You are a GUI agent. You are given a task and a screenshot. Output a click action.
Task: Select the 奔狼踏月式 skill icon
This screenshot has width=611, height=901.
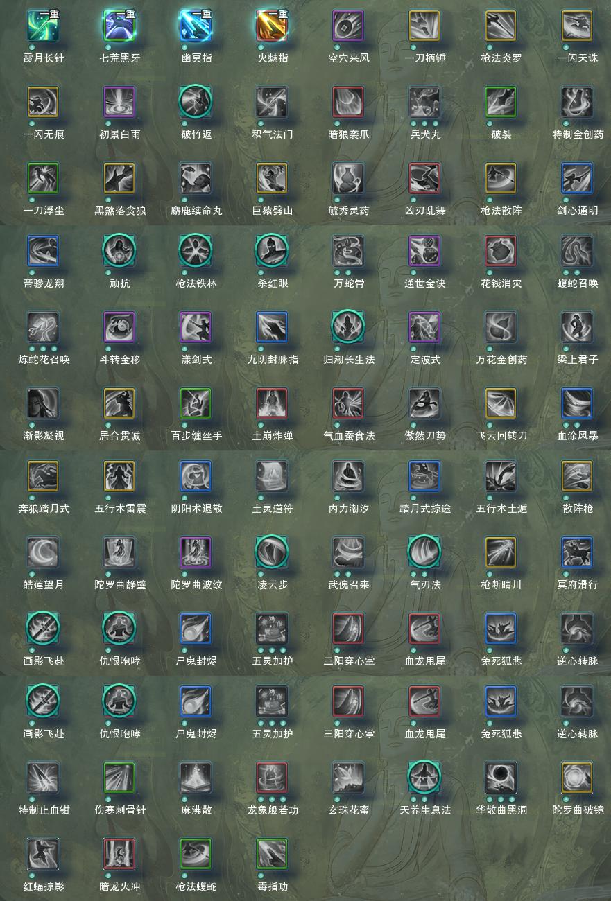pos(43,476)
